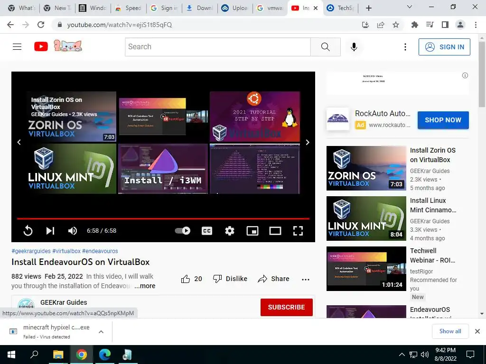Click inside the YouTube search box
This screenshot has width=486, height=364.
coord(217,47)
